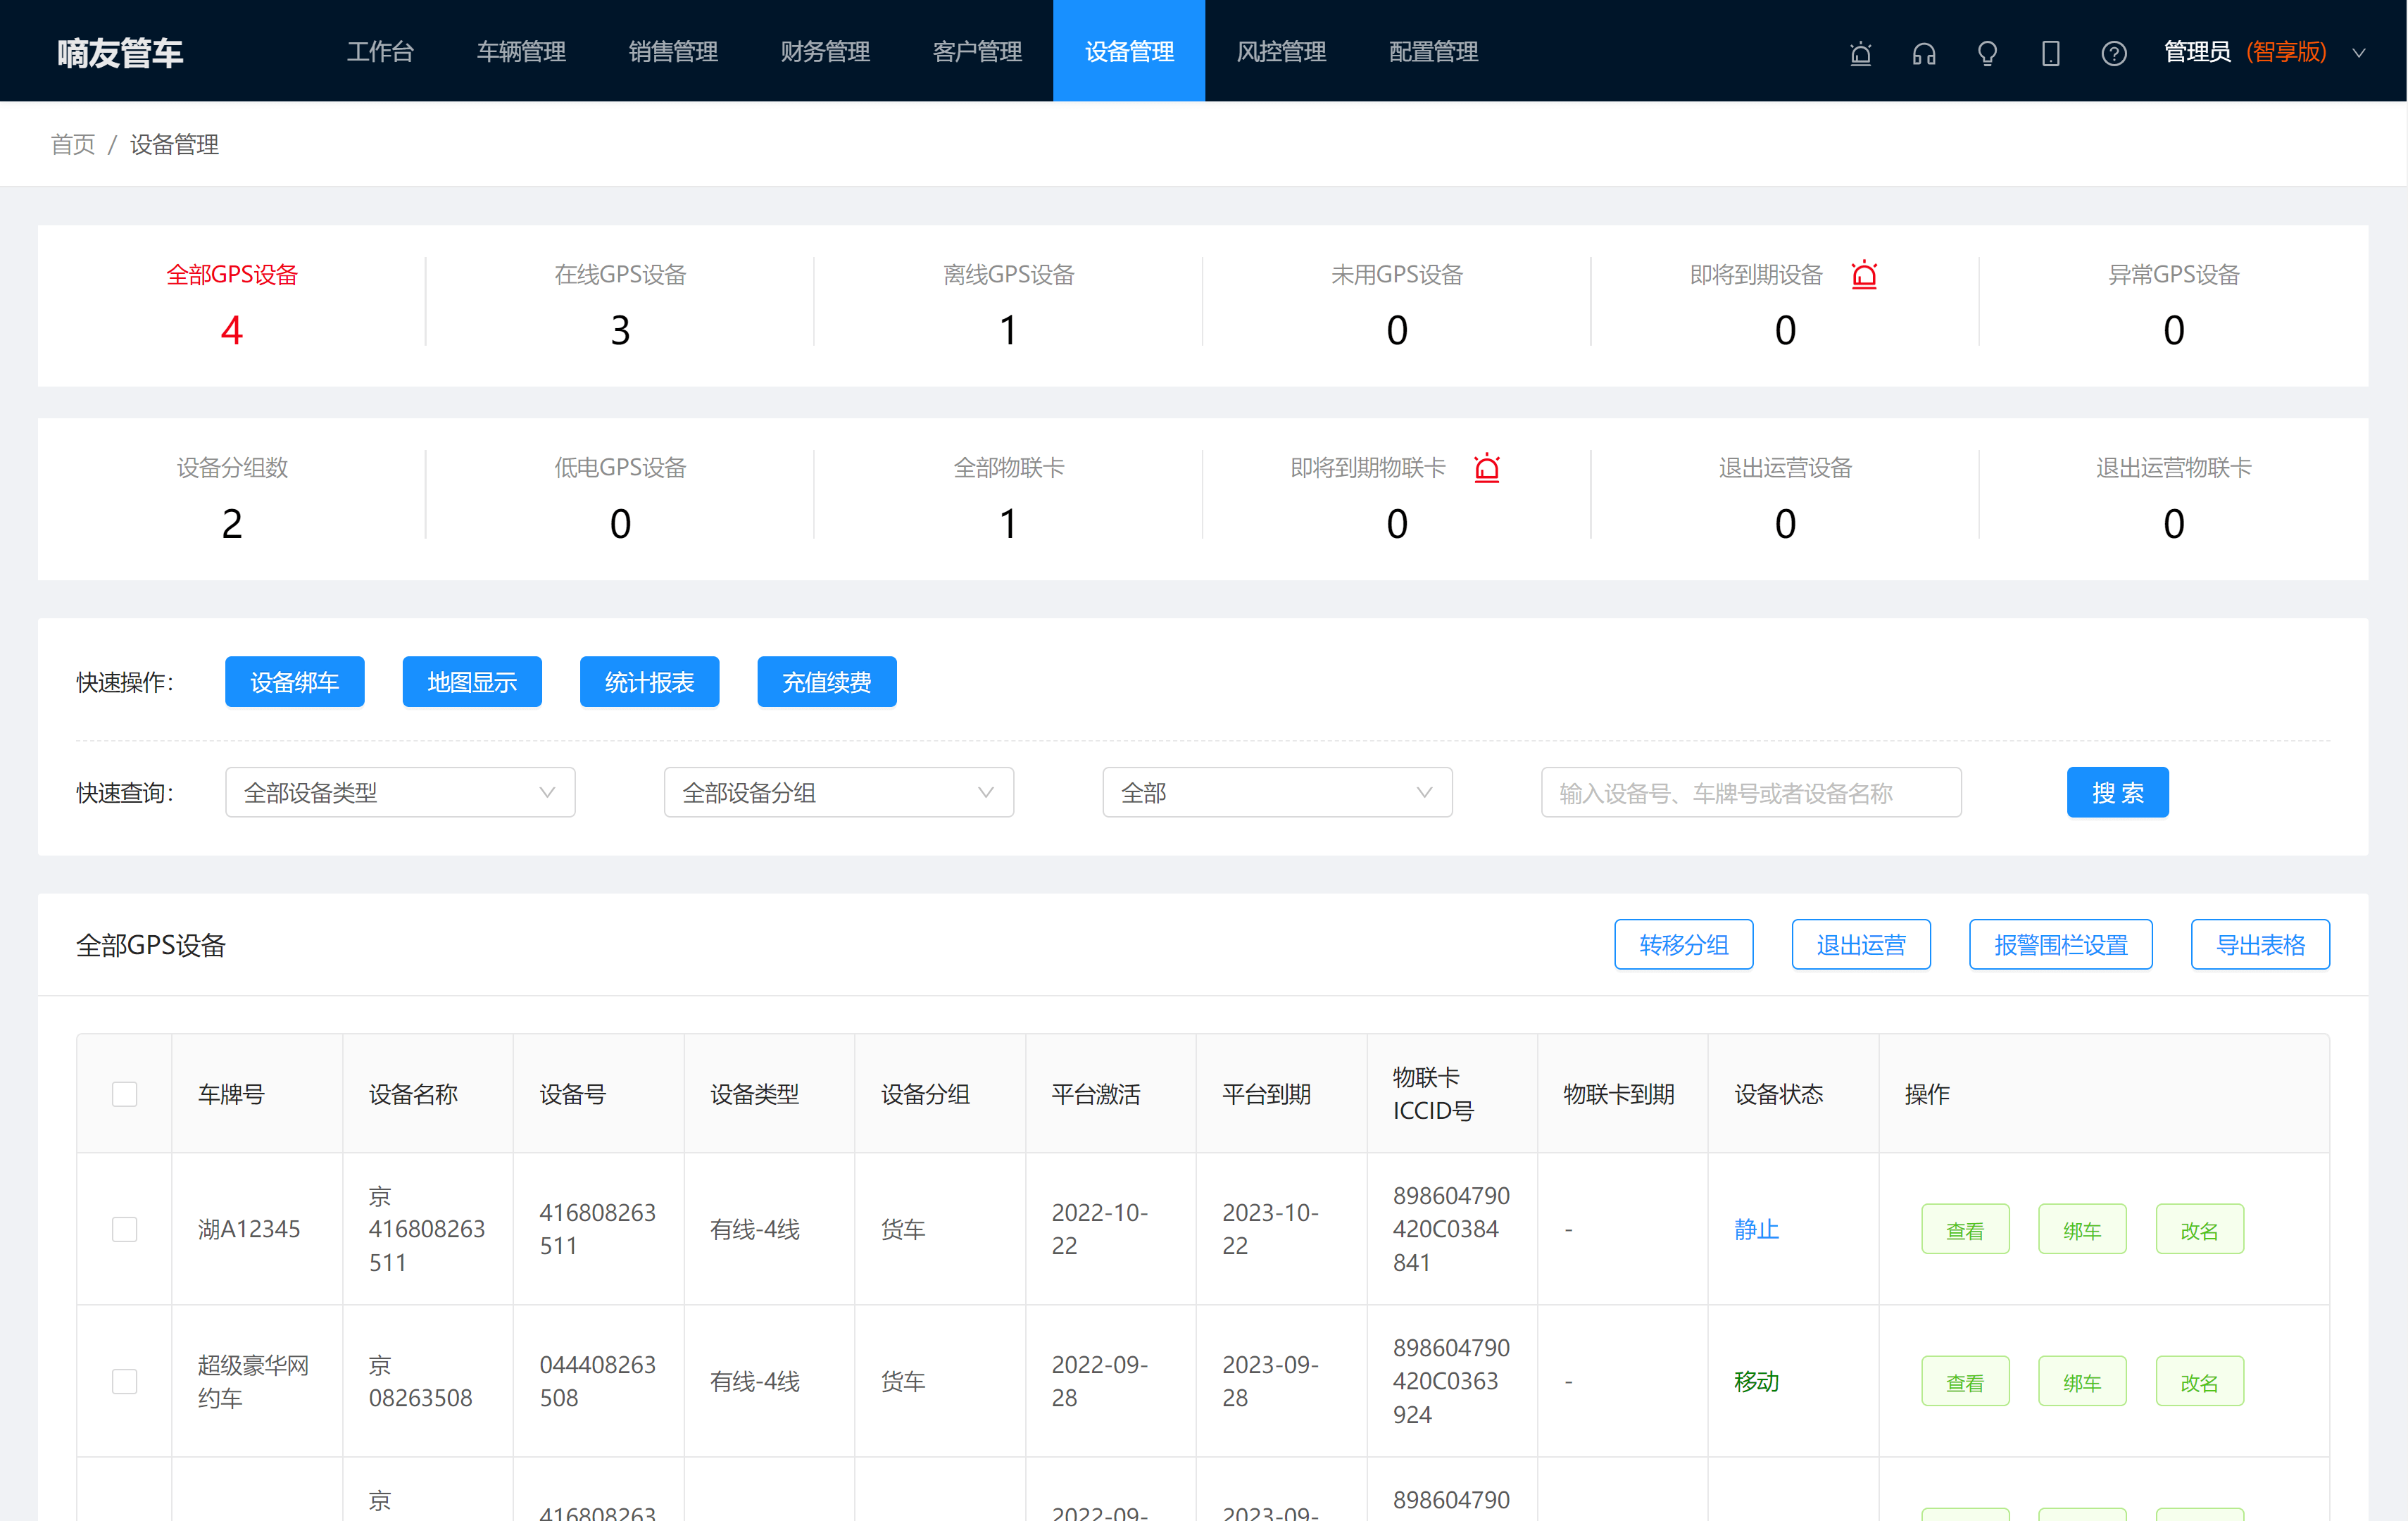This screenshot has height=1521, width=2408.
Task: Click the 移动 device status text
Action: coord(1756,1381)
